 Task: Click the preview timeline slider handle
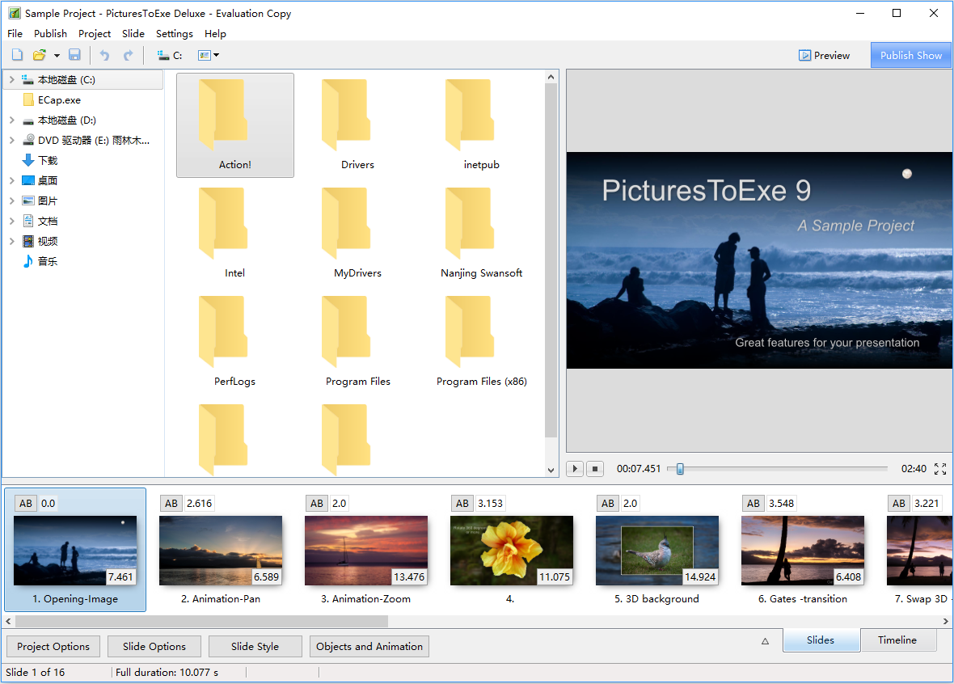[680, 469]
